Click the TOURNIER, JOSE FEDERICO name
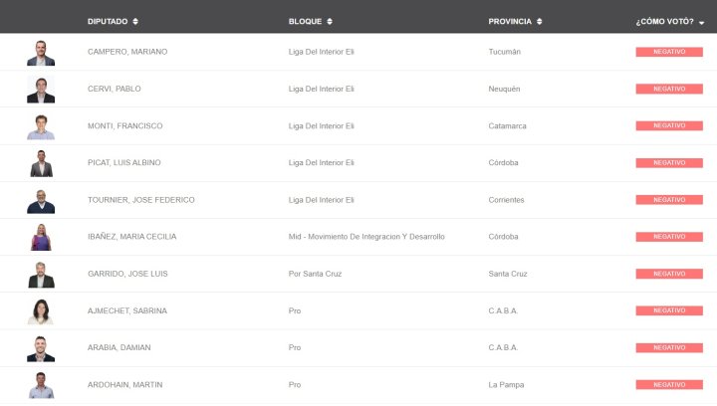 140,200
